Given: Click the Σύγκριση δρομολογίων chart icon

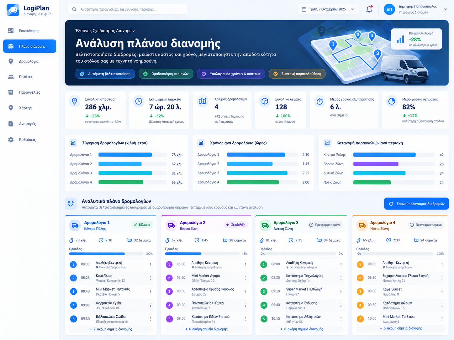Looking at the screenshot, I should pyautogui.click(x=73, y=143).
